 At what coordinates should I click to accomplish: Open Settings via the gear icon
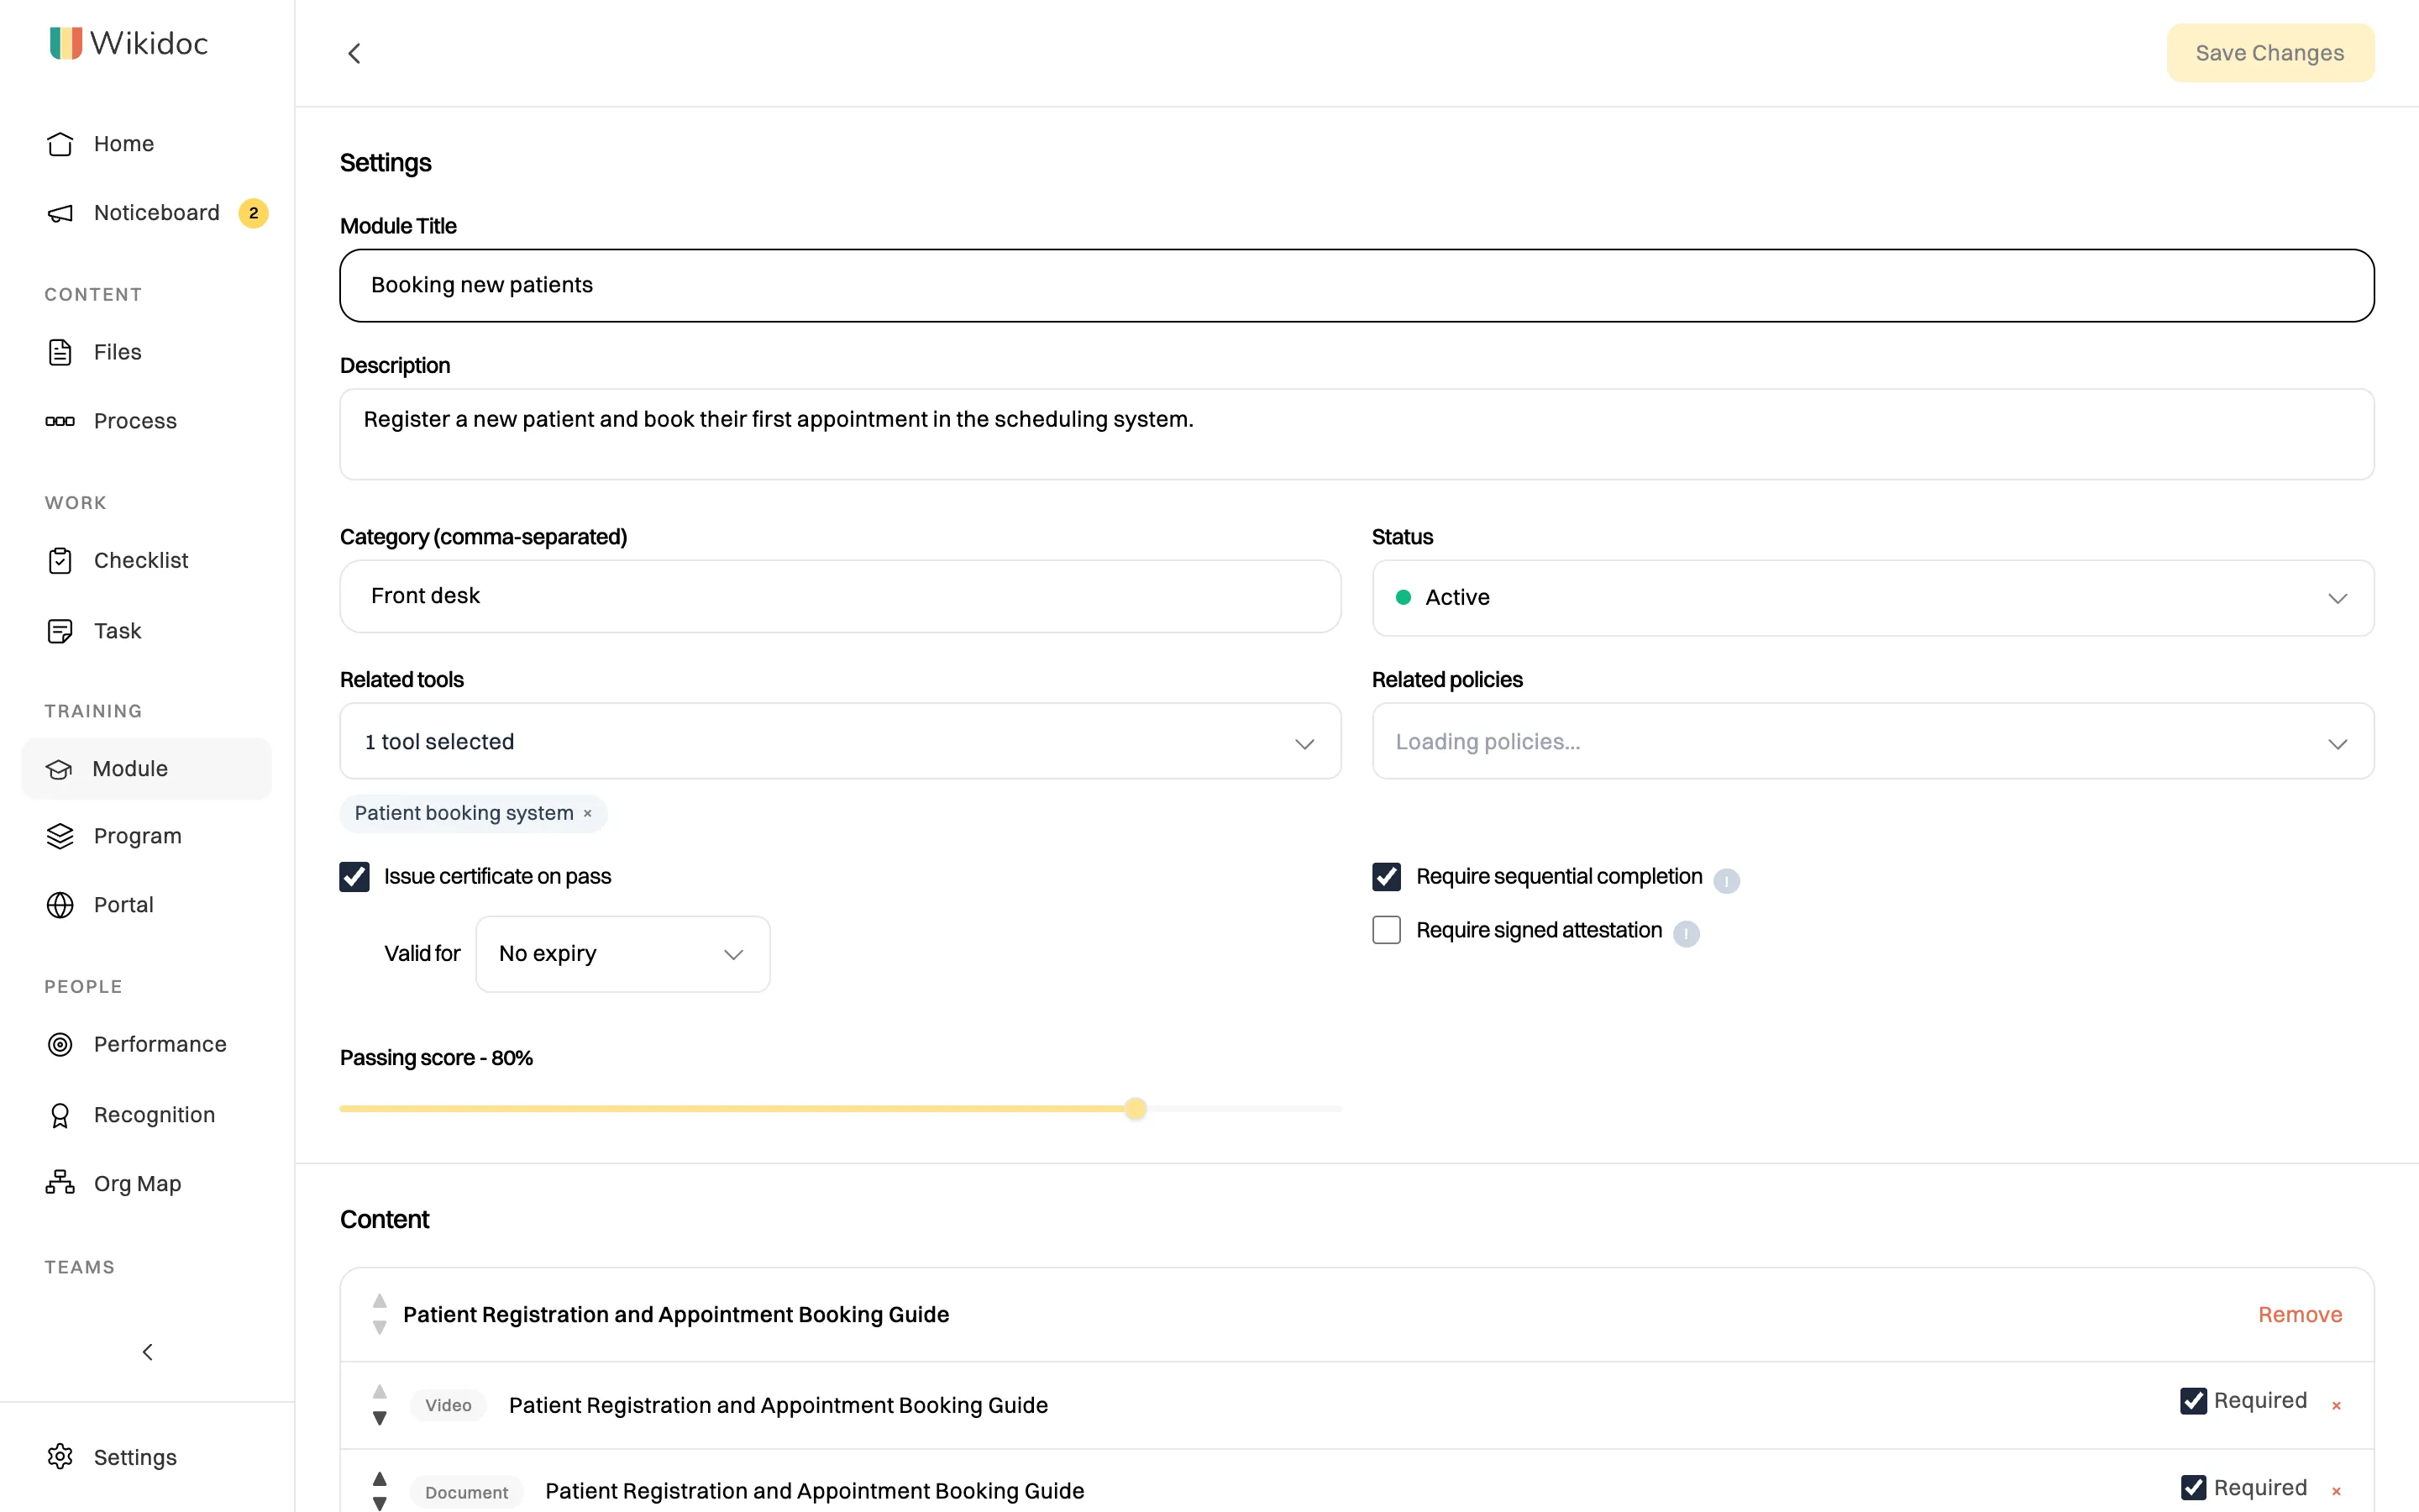(60, 1457)
